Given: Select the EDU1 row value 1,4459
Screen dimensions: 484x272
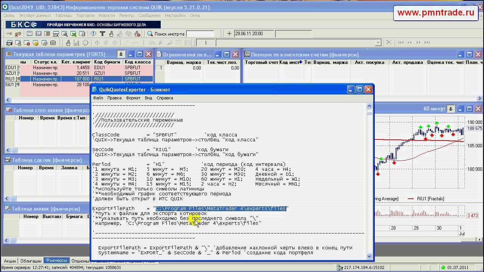Looking at the screenshot, I should click(x=83, y=68).
